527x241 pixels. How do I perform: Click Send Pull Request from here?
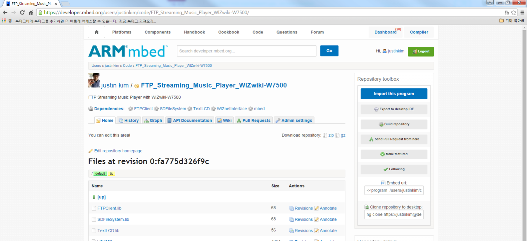[394, 139]
